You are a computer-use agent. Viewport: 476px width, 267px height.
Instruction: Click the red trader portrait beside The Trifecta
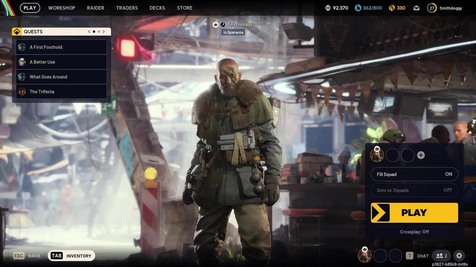tap(22, 92)
